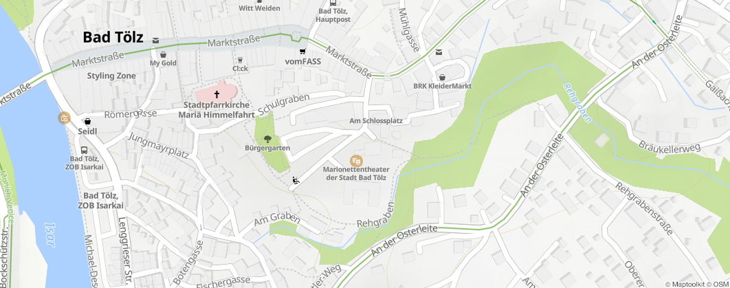Select the vomFASS shopping cart icon

pos(303,51)
